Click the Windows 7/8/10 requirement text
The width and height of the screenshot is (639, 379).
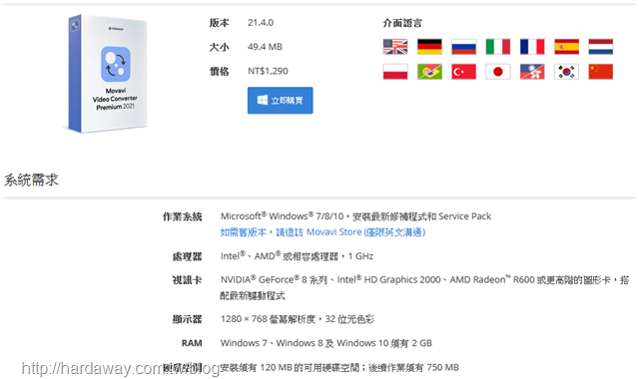point(355,216)
